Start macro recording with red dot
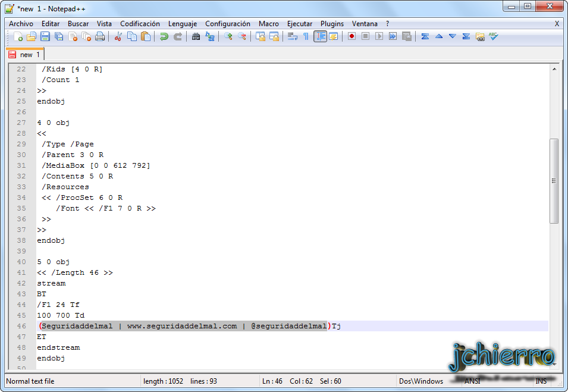The height and width of the screenshot is (392, 568). (x=352, y=36)
